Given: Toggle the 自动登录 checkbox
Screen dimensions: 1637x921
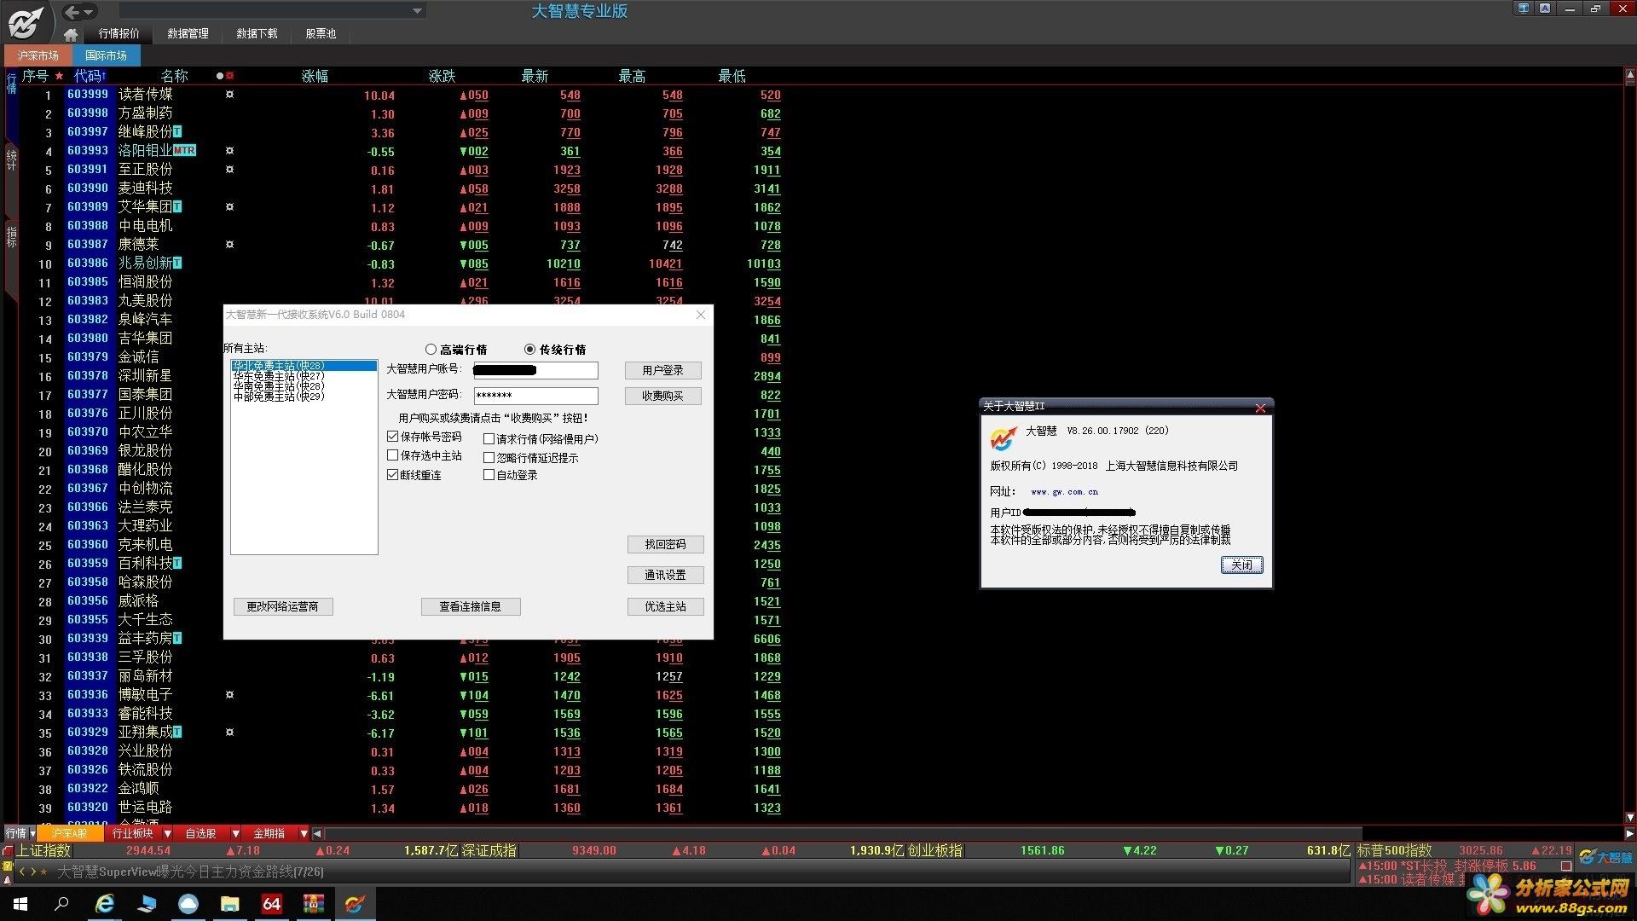Looking at the screenshot, I should [489, 475].
